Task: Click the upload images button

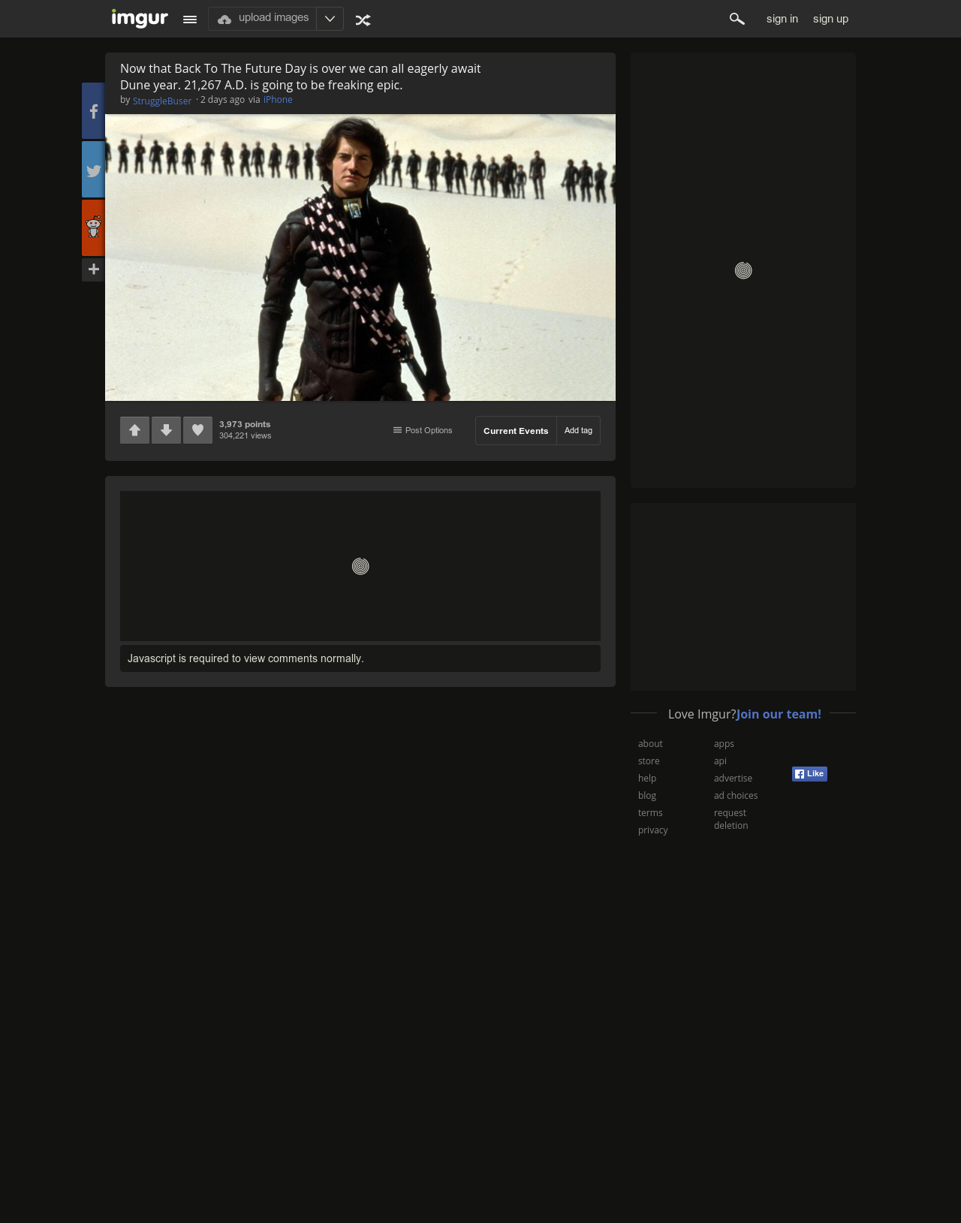Action: [263, 19]
